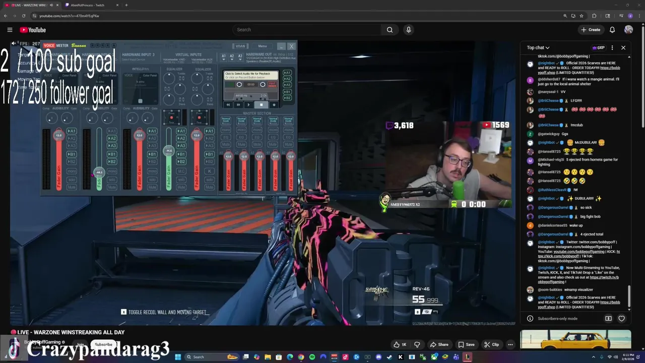Dislike the video with thumbs down
Screen dimensions: 645x363
coord(417,344)
